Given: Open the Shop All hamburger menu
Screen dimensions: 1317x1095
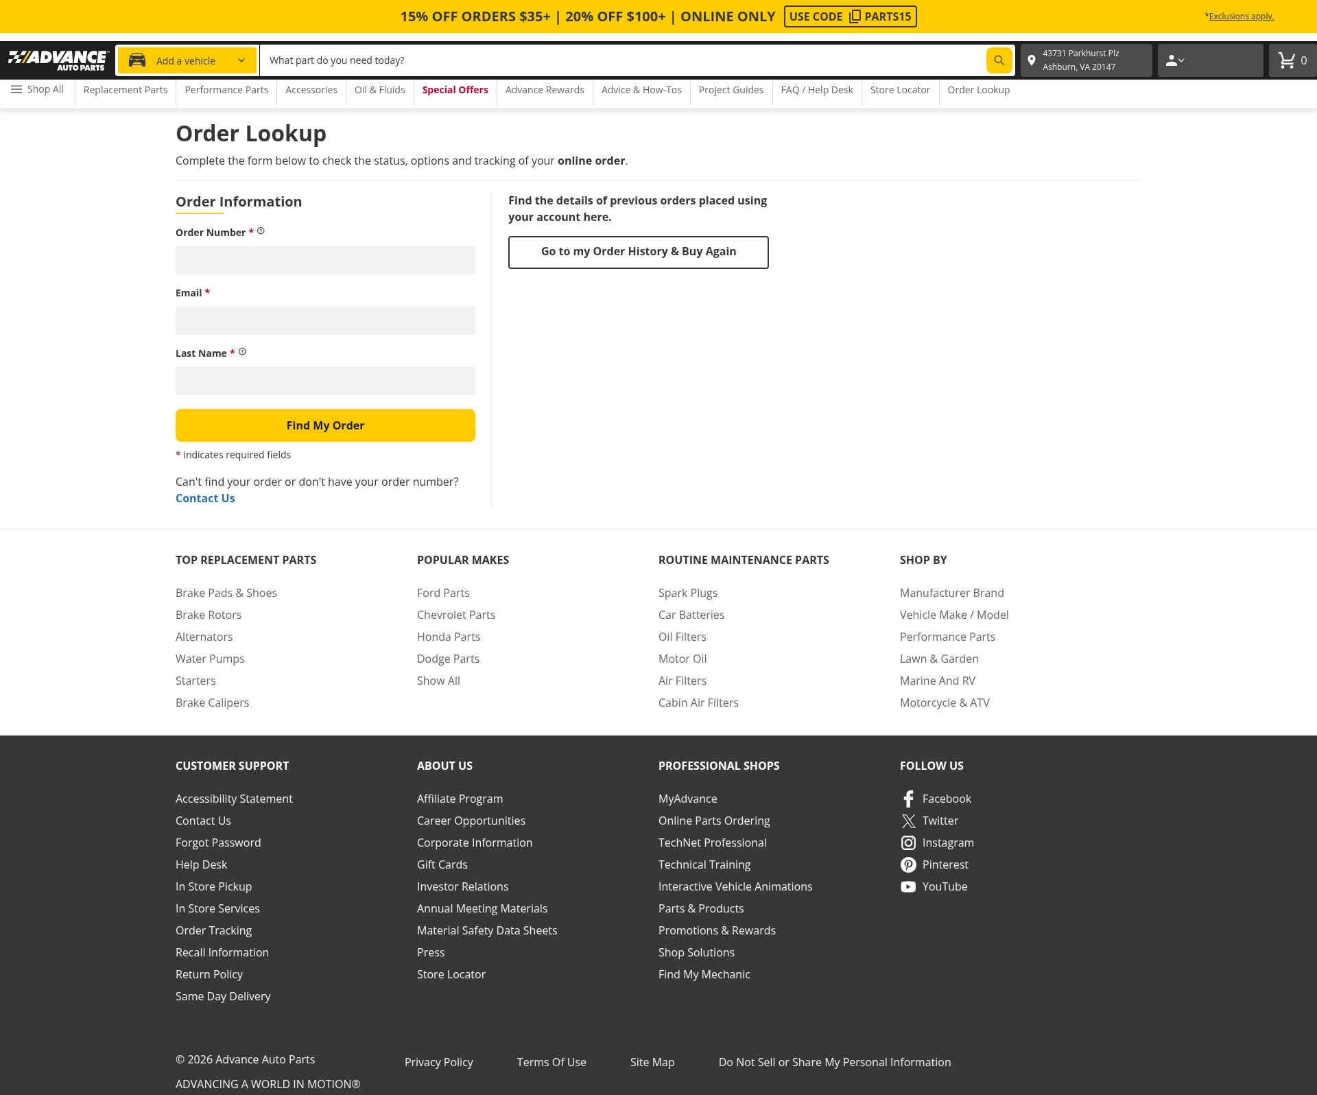Looking at the screenshot, I should [x=38, y=89].
